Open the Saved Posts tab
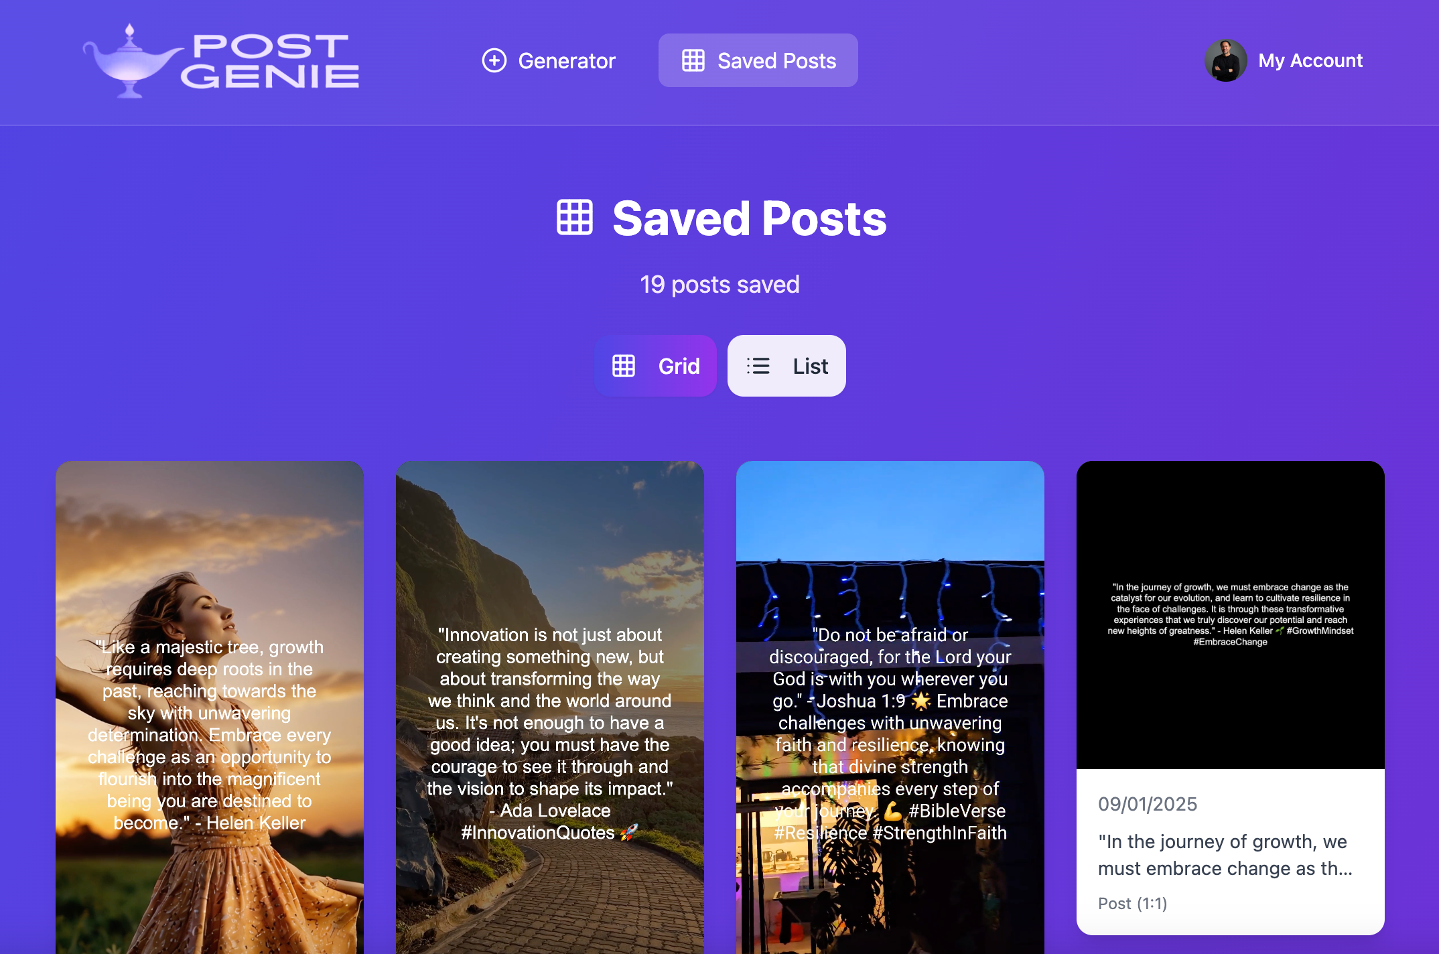Image resolution: width=1439 pixels, height=954 pixels. coord(758,60)
